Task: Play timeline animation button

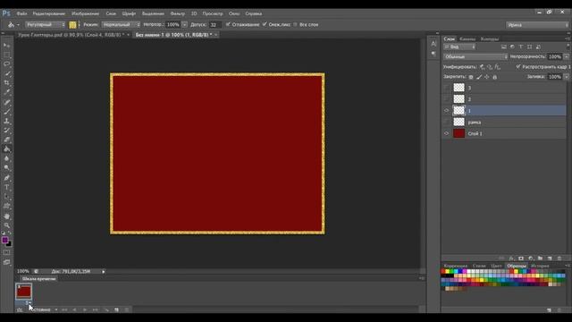Action: pyautogui.click(x=85, y=309)
